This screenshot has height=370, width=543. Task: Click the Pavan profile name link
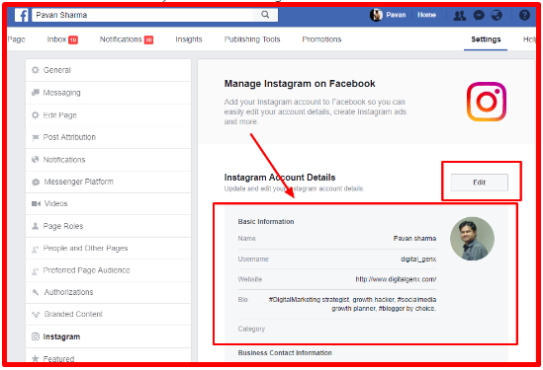[x=396, y=15]
